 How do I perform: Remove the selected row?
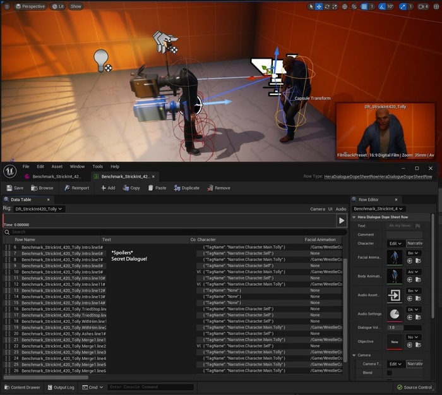[218, 188]
